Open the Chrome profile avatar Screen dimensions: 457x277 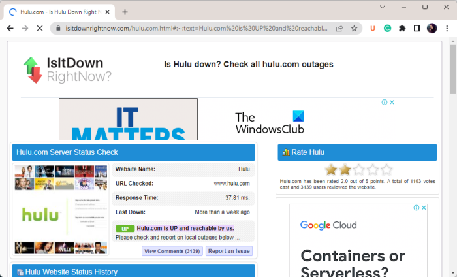tap(432, 28)
